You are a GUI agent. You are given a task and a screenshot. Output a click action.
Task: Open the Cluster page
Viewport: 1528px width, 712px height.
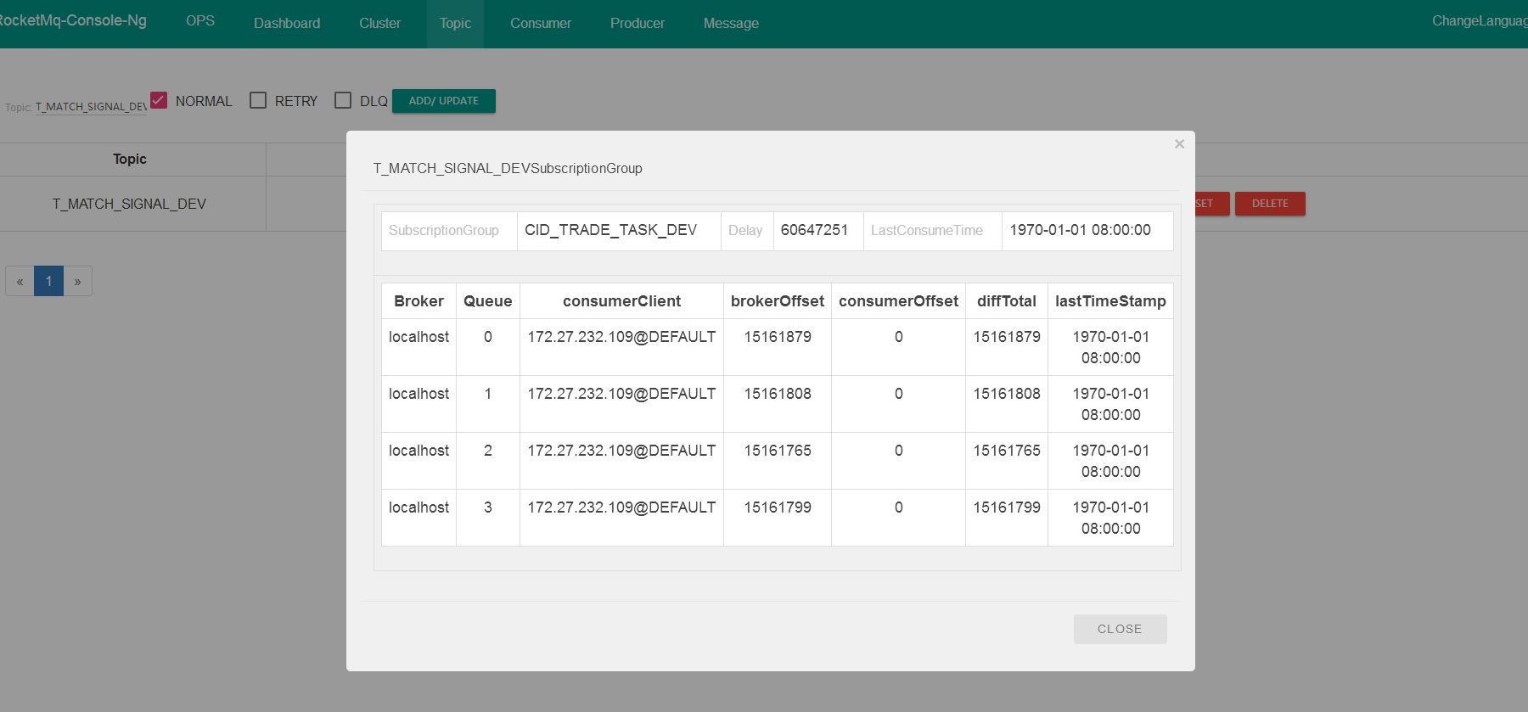tap(379, 23)
